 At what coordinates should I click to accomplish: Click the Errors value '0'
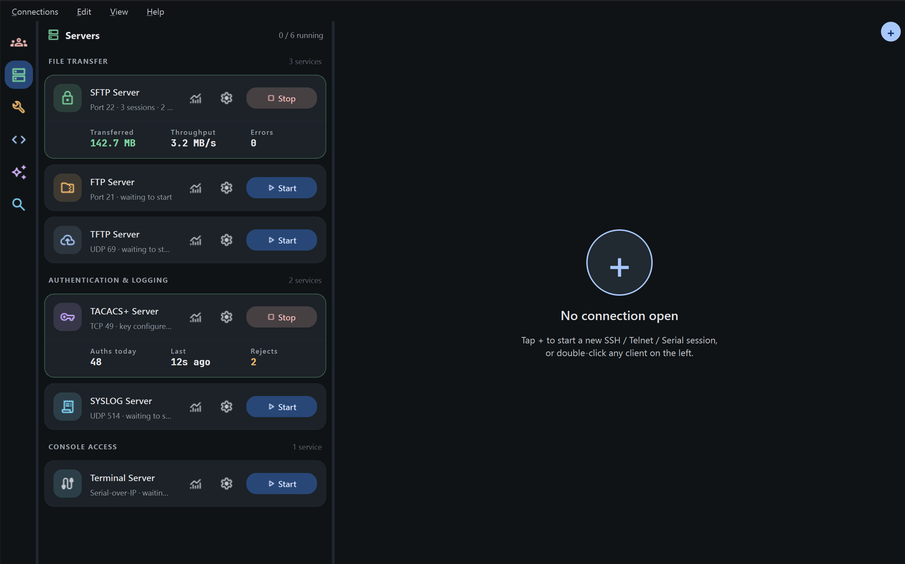[253, 143]
